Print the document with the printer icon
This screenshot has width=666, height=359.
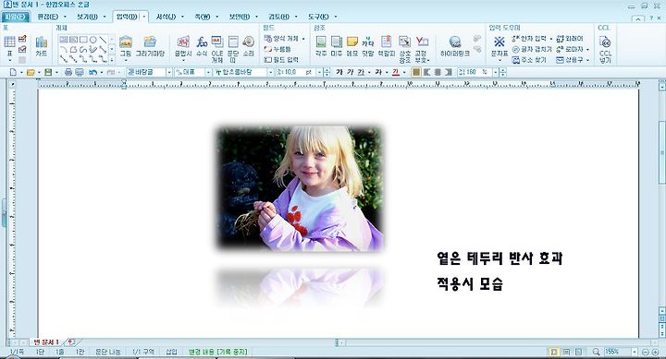(68, 73)
